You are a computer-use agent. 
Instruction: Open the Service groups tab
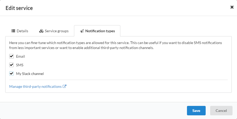pyautogui.click(x=54, y=31)
